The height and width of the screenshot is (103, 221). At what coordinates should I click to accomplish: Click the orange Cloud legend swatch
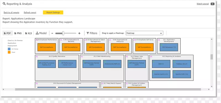pyautogui.click(x=9, y=52)
